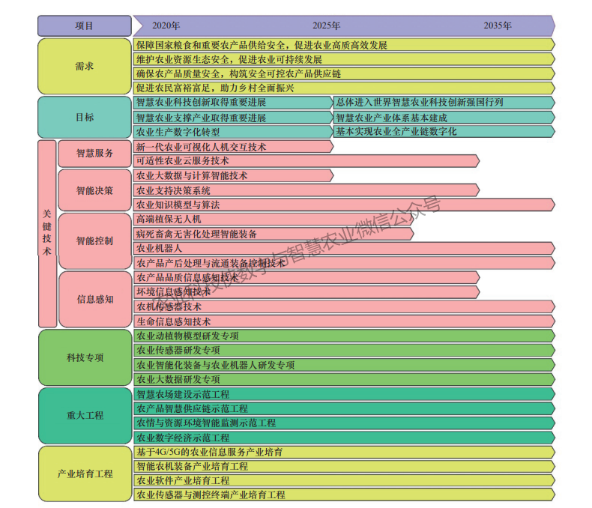
Task: Click bar 农业动植物模型研发专项
Action: click(x=344, y=336)
